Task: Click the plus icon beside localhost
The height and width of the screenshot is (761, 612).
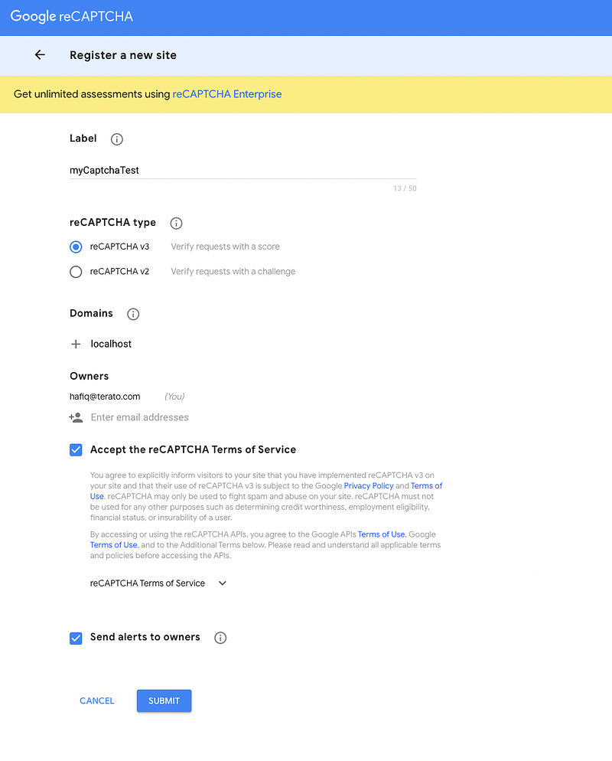Action: pyautogui.click(x=76, y=344)
